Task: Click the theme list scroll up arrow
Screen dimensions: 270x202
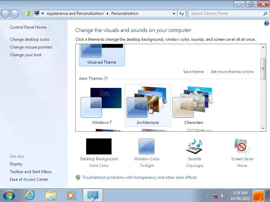Action: click(263, 47)
